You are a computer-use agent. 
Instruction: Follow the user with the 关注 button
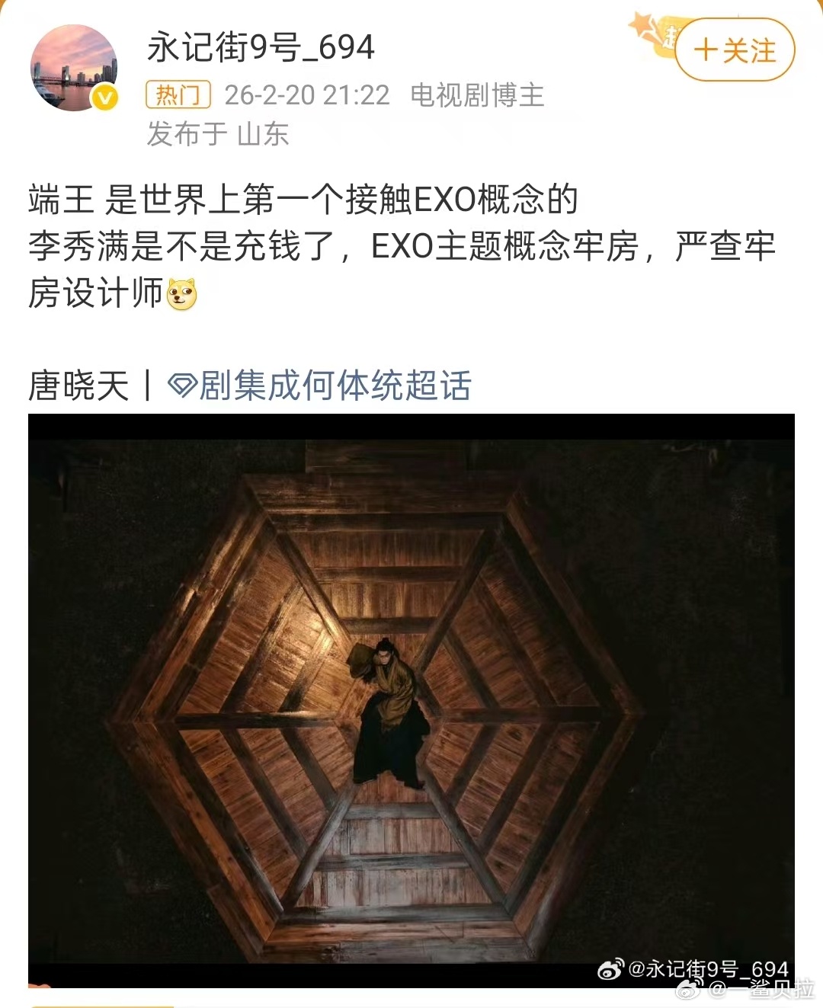pos(735,50)
